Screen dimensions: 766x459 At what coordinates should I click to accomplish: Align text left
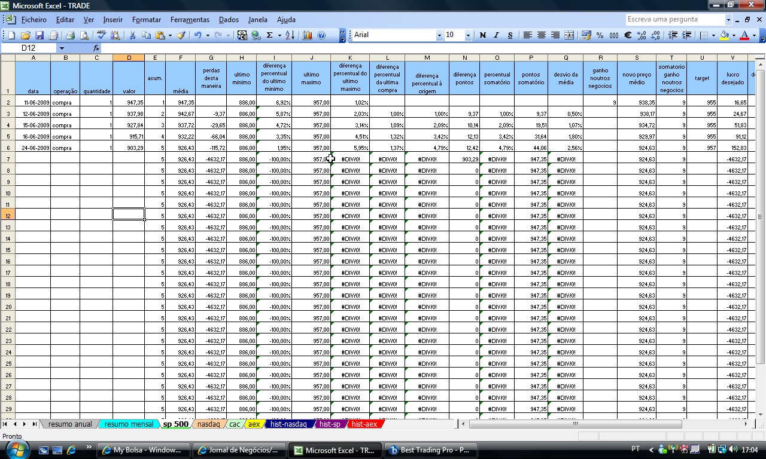pyautogui.click(x=527, y=35)
